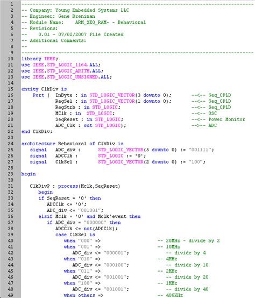Viewport: 255px width, 298px height.
Task: Click the 'when "011" =>' branch
Action: coord(82,271)
